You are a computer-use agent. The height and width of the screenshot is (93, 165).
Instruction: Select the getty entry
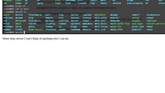(x=31, y=27)
